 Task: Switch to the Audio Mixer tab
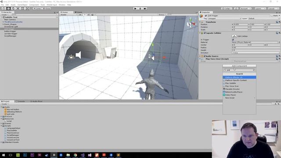coord(36,101)
